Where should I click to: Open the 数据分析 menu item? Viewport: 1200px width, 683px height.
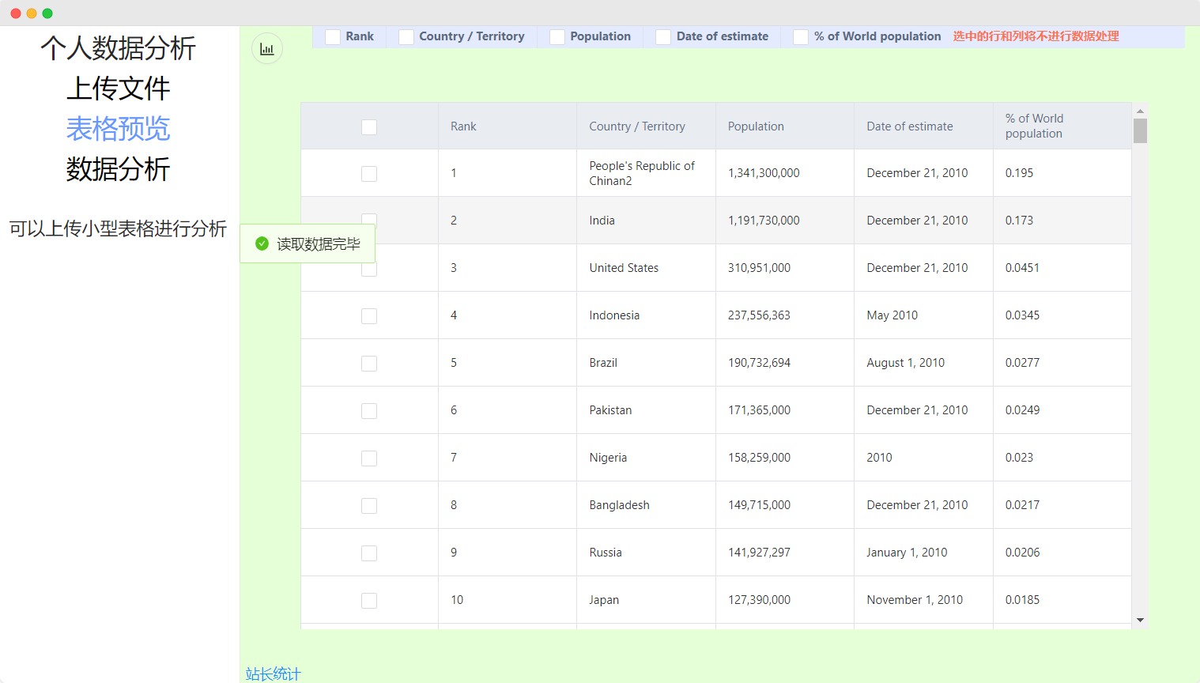119,169
